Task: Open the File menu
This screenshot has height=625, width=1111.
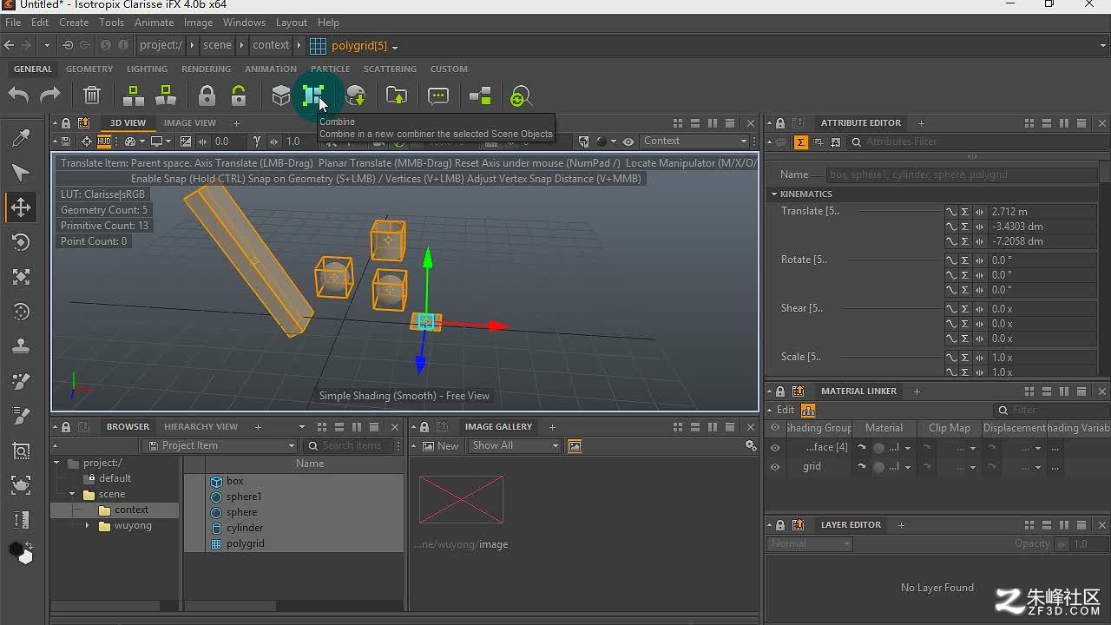Action: [13, 23]
